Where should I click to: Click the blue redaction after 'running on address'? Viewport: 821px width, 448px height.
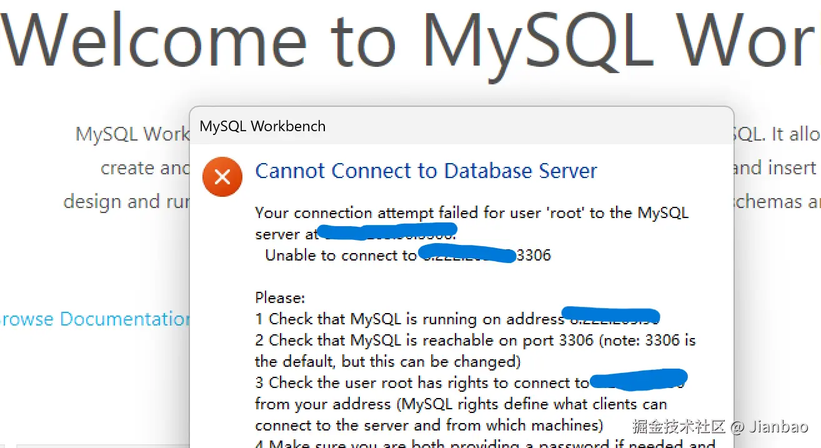tap(610, 316)
